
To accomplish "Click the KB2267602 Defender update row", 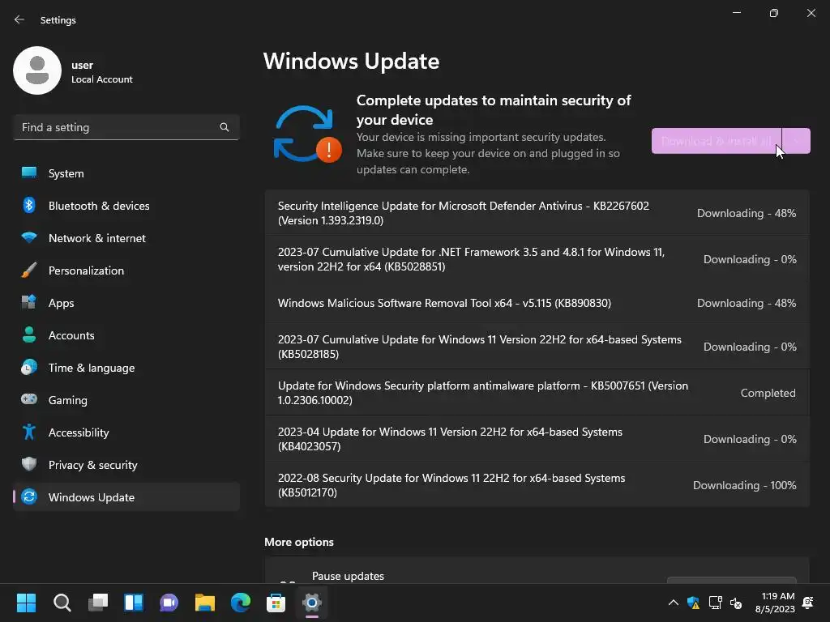I will pos(537,213).
